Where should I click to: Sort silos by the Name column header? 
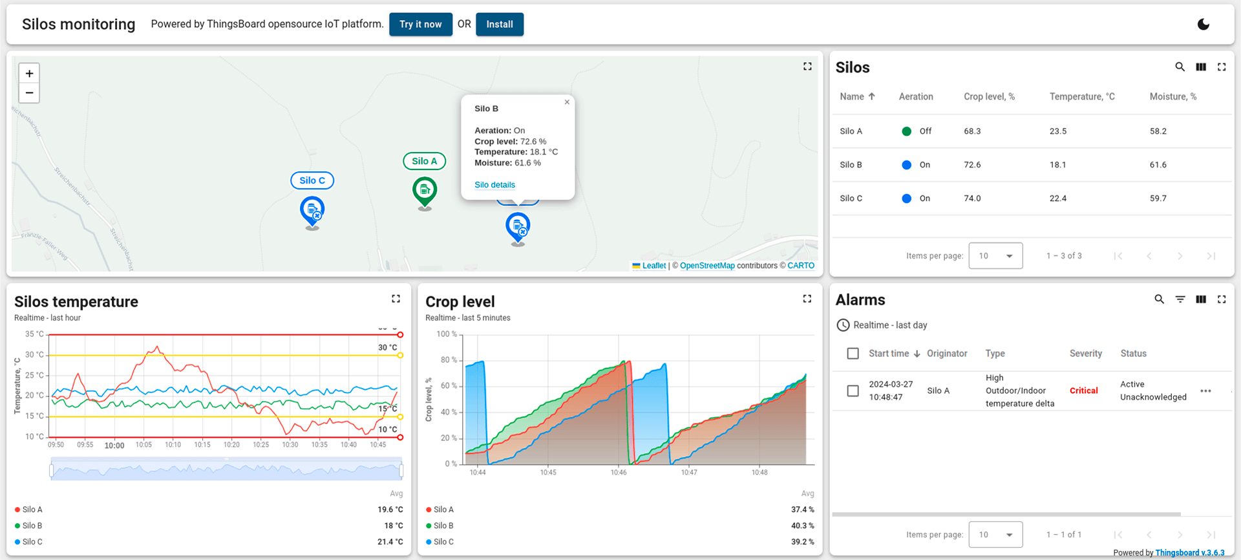click(852, 97)
